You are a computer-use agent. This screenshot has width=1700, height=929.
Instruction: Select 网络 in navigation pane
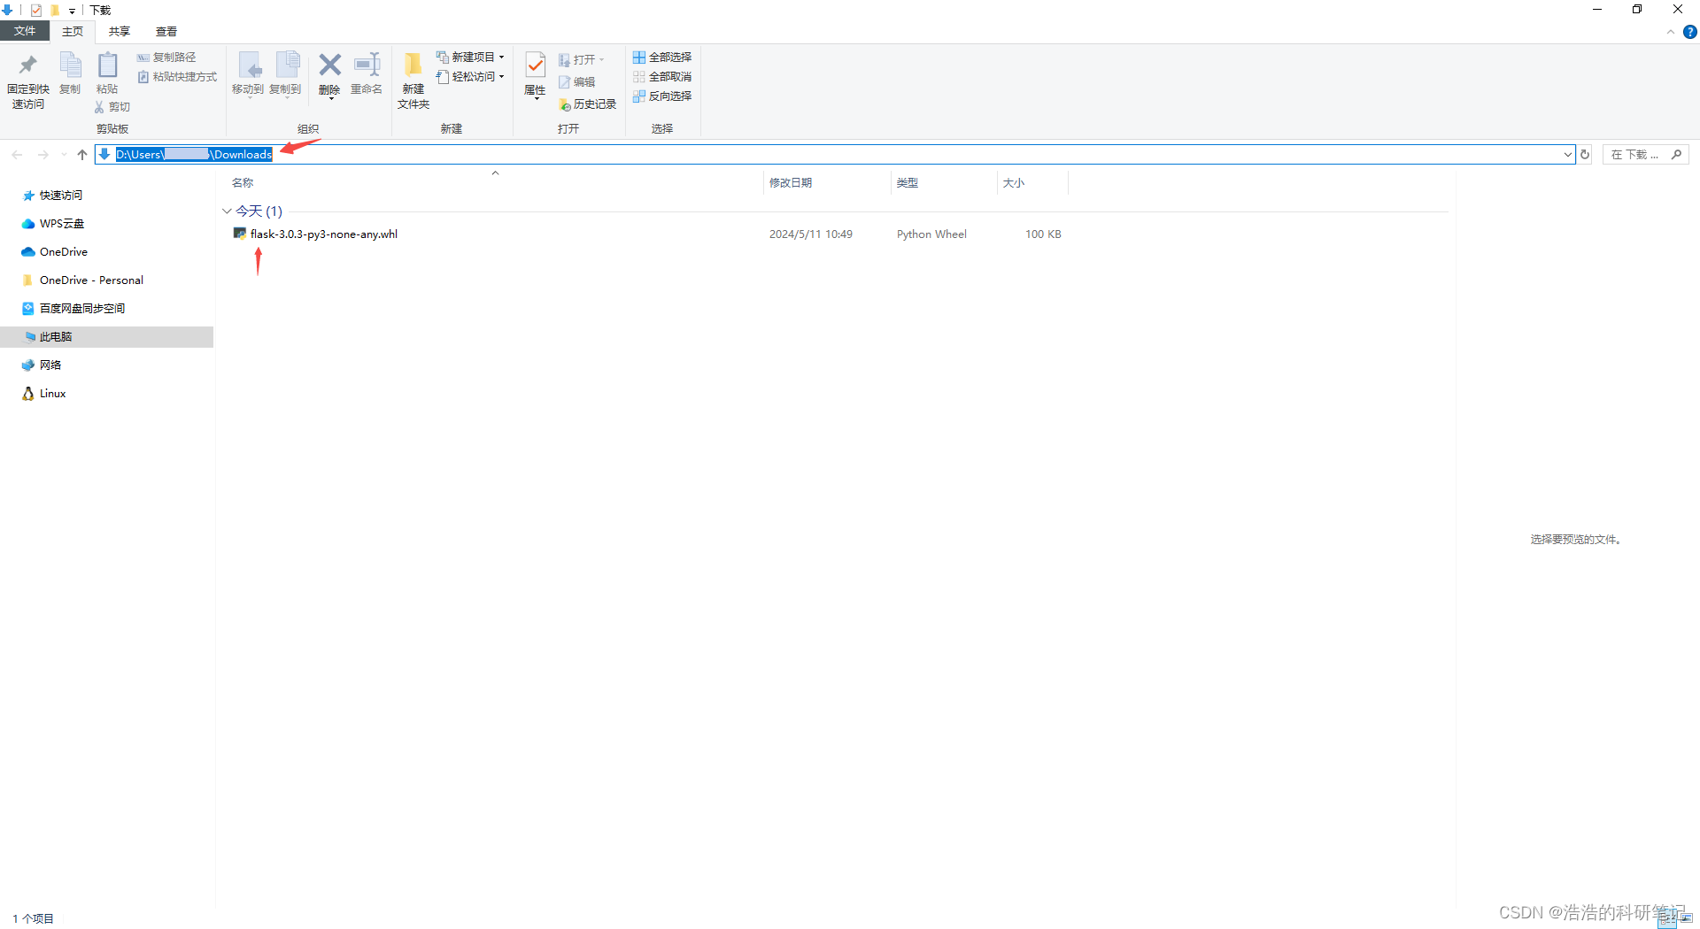pyautogui.click(x=50, y=365)
